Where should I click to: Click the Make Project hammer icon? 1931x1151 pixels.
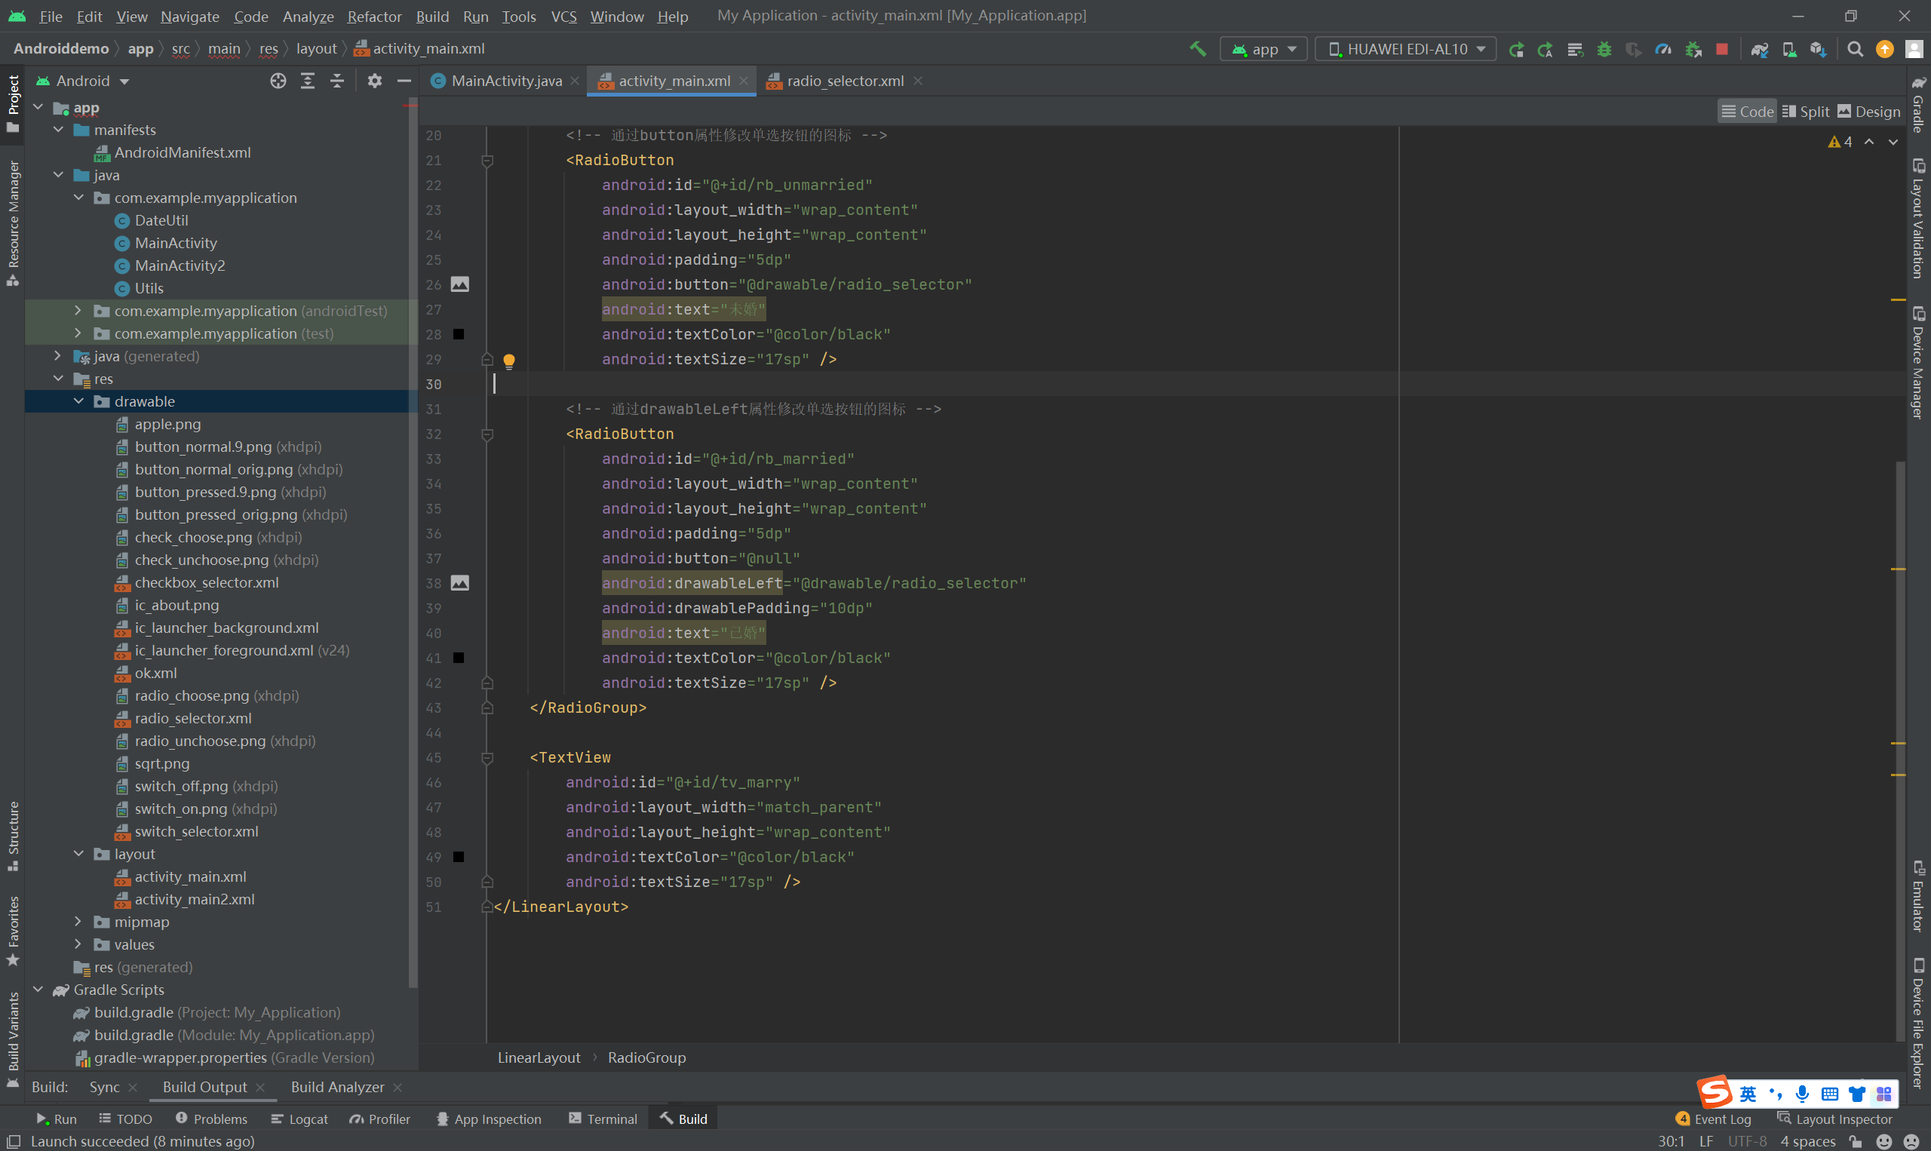click(x=1197, y=49)
